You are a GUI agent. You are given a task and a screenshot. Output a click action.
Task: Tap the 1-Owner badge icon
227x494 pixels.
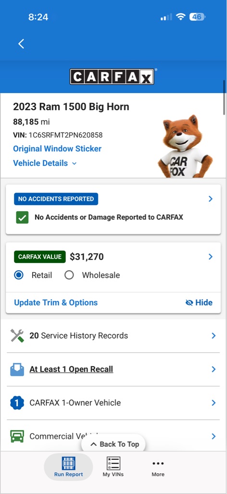(17, 403)
